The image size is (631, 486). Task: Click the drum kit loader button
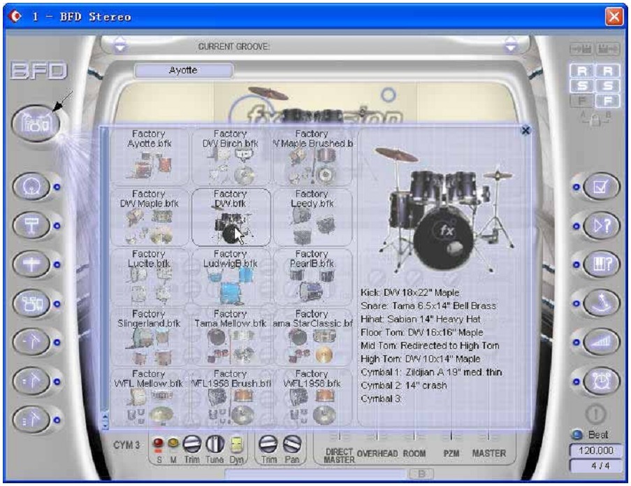point(35,124)
